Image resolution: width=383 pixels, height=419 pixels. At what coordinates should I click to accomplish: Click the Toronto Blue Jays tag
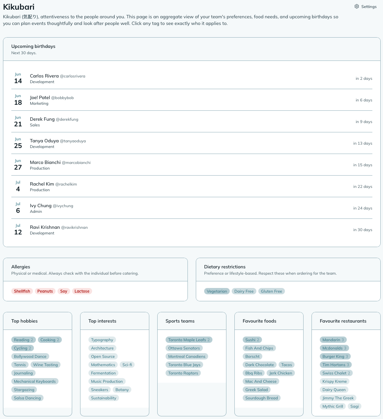(x=184, y=365)
